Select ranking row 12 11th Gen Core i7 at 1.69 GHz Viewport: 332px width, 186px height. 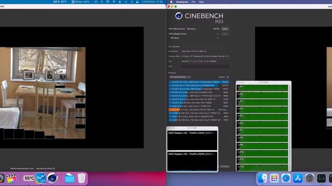pyautogui.click(x=199, y=120)
